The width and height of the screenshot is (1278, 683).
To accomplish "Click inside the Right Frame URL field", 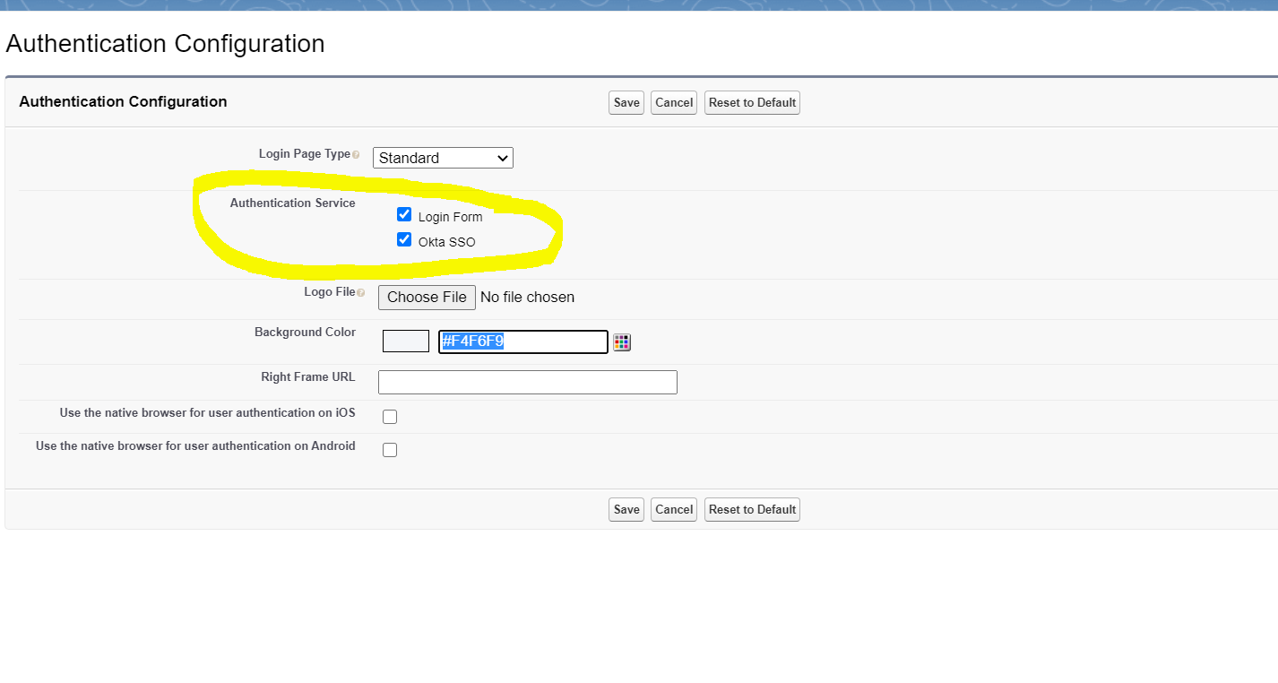I will (x=527, y=382).
